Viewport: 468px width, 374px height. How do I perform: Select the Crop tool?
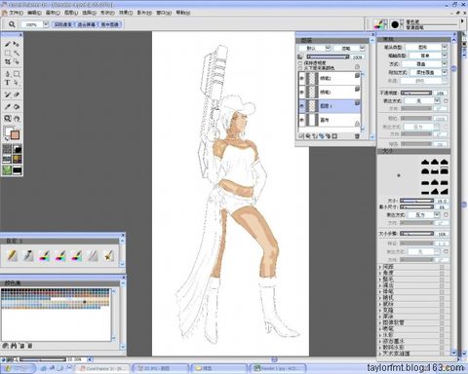tap(8, 61)
